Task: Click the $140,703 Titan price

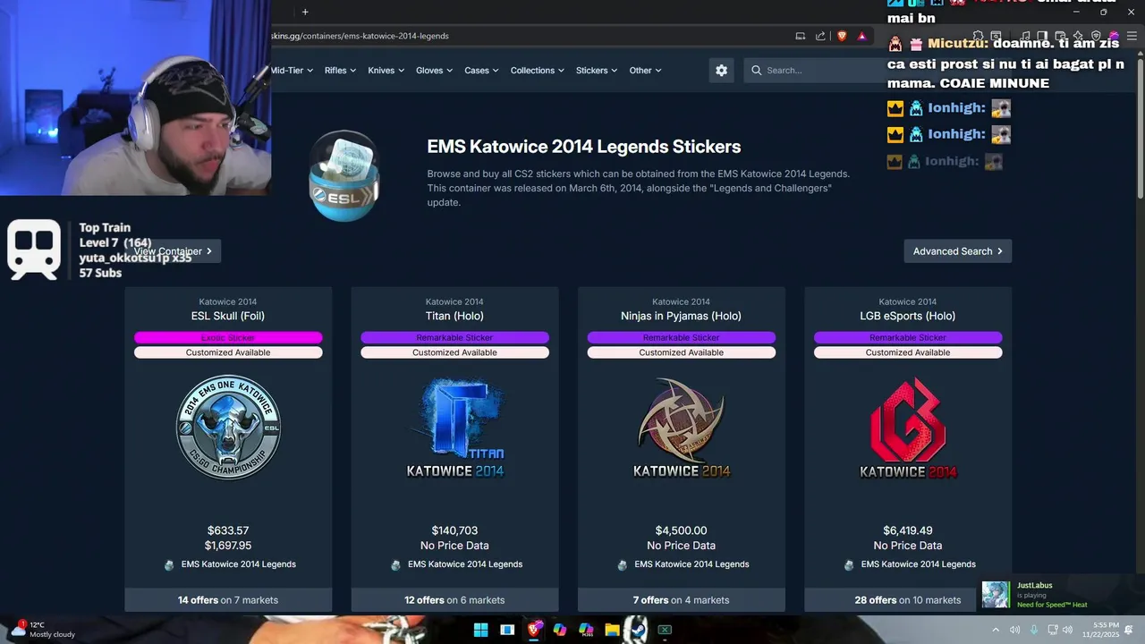Action: click(x=454, y=530)
